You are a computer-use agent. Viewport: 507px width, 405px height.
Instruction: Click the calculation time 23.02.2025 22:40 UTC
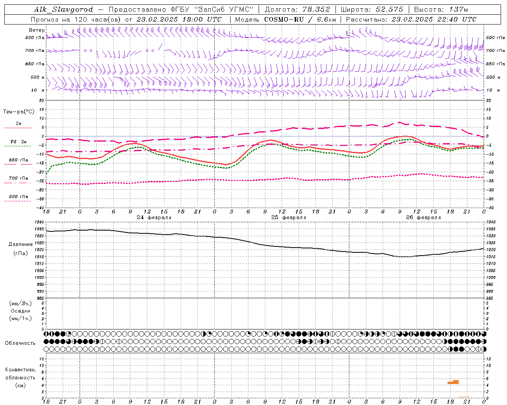tap(434, 19)
